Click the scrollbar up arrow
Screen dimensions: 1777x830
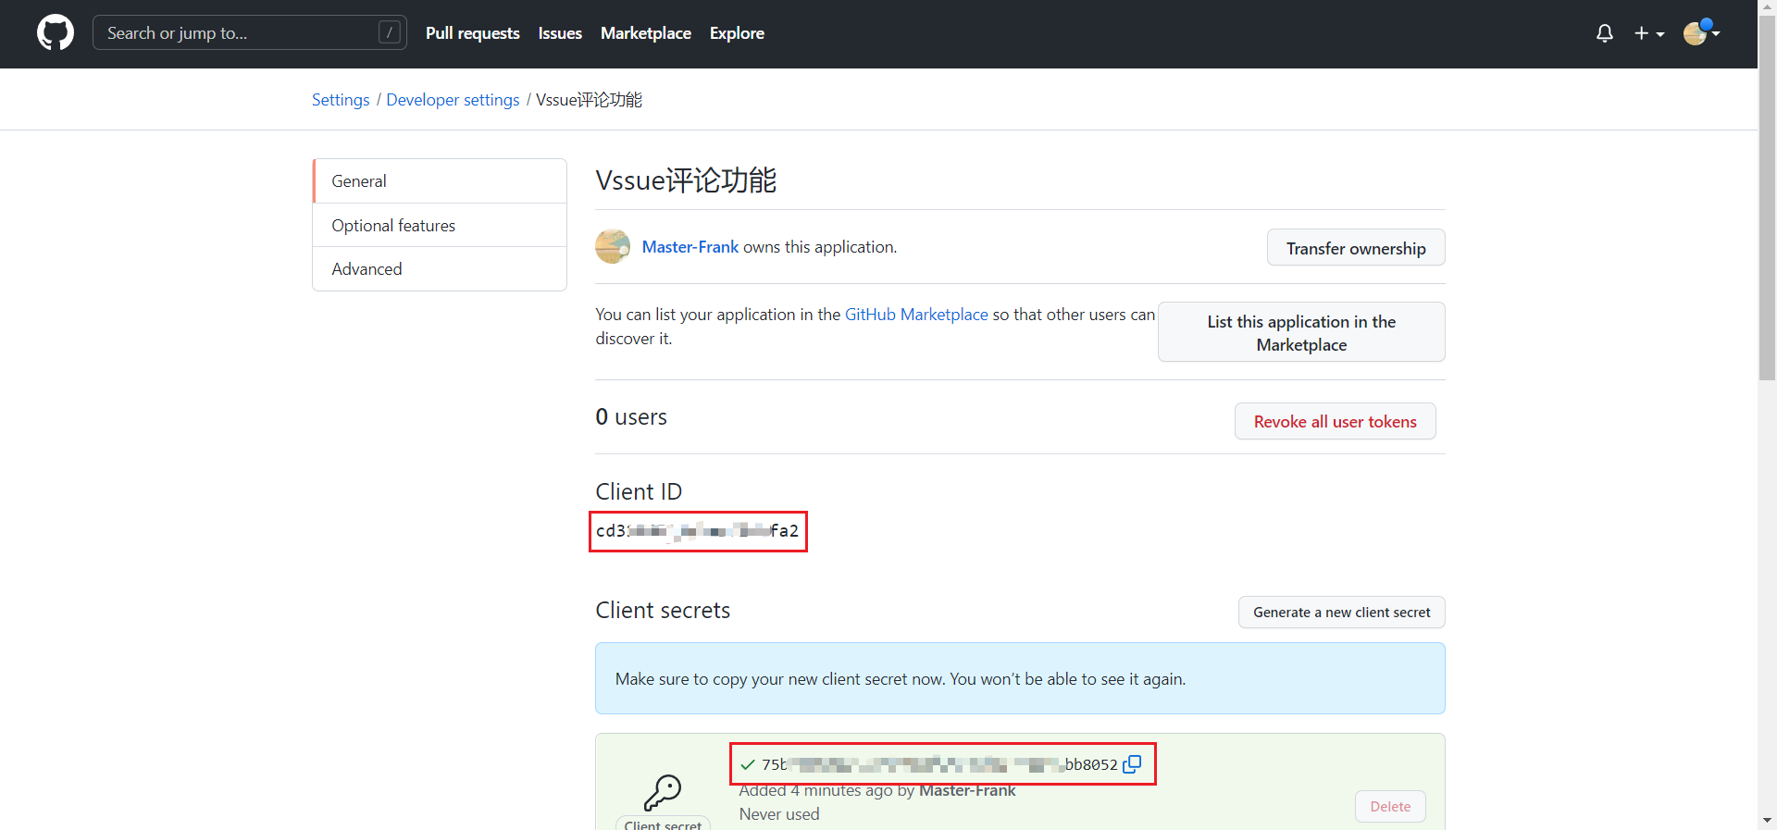click(1767, 6)
